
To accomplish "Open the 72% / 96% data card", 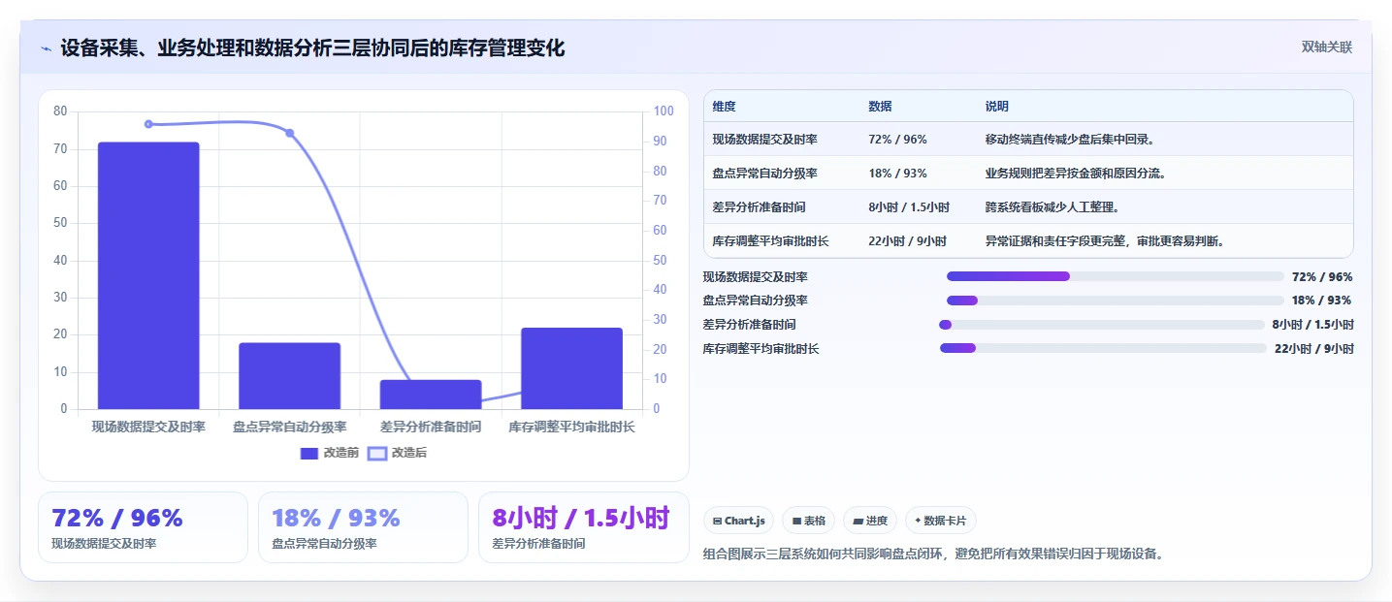I will (x=144, y=527).
